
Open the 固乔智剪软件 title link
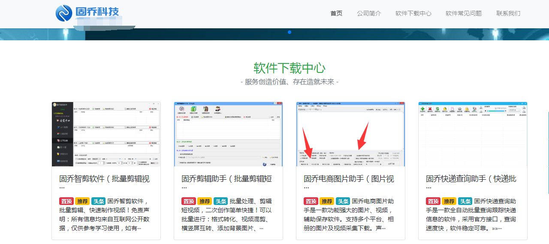(x=104, y=182)
